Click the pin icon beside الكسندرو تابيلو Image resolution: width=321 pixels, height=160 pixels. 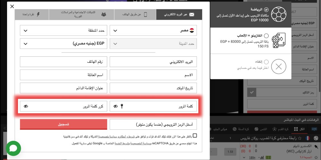[317, 146]
